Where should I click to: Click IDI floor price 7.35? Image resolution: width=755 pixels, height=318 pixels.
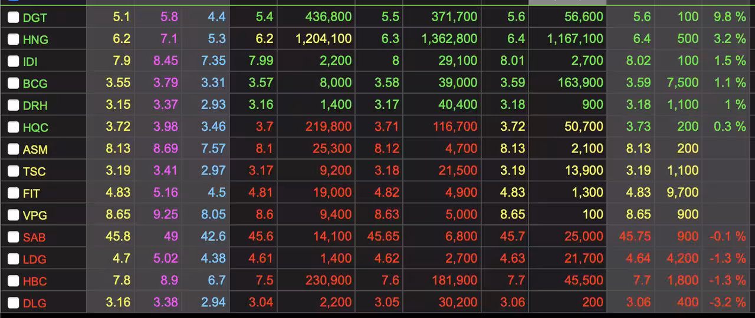tap(214, 61)
